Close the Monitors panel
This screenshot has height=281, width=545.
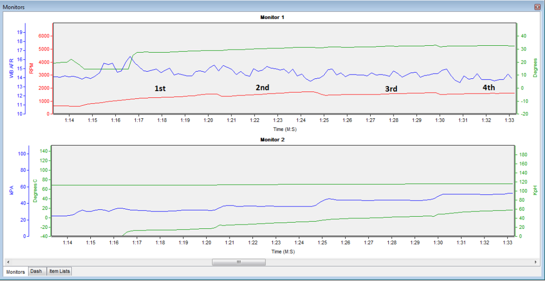(x=537, y=7)
